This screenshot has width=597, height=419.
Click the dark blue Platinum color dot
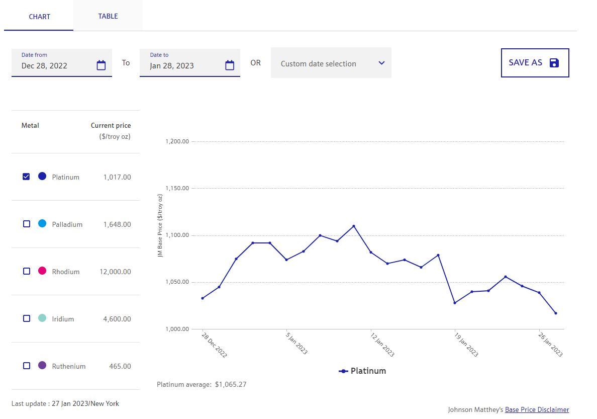[42, 176]
